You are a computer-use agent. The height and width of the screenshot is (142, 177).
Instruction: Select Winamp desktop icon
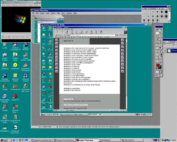tap(5, 108)
